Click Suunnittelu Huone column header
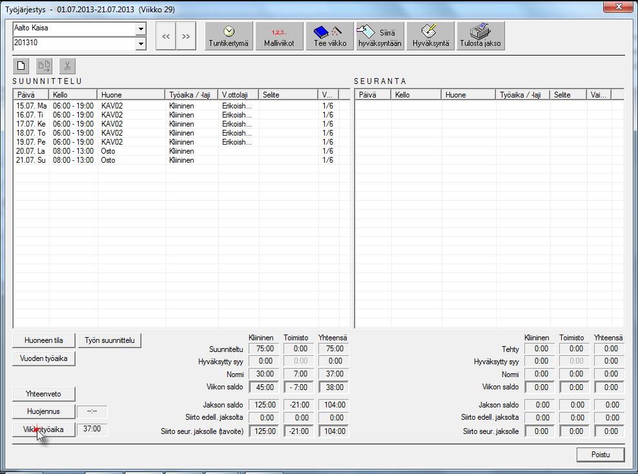 point(131,95)
